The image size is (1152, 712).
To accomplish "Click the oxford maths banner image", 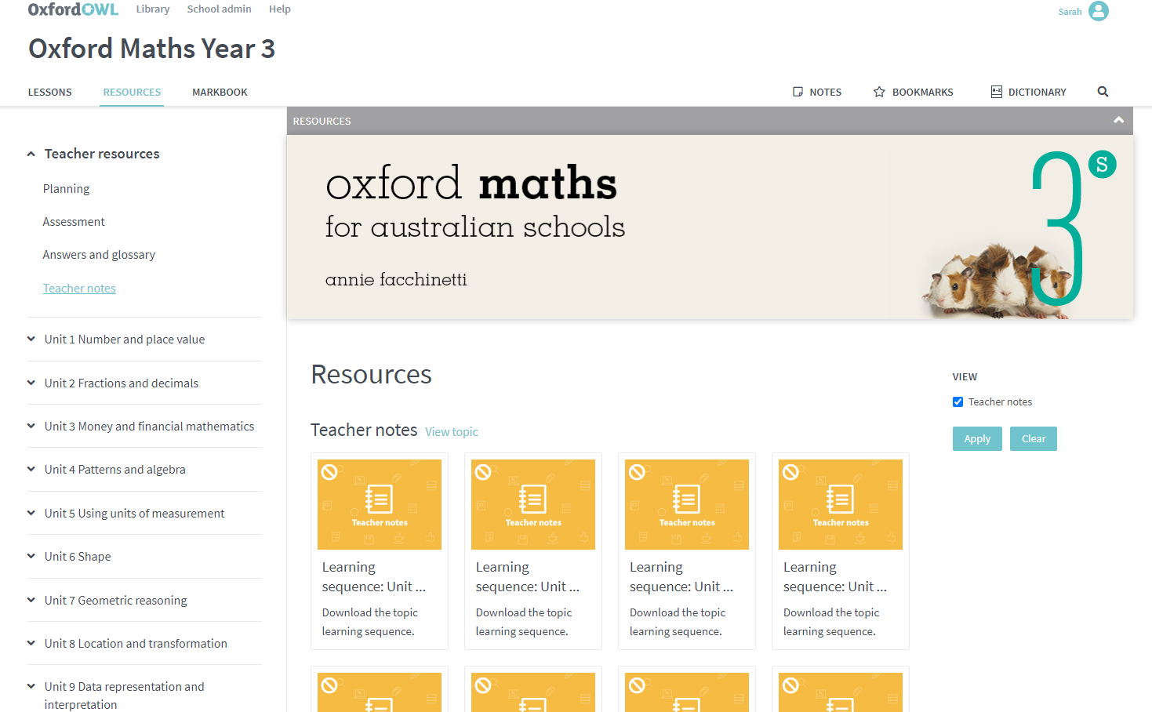I will tap(710, 227).
